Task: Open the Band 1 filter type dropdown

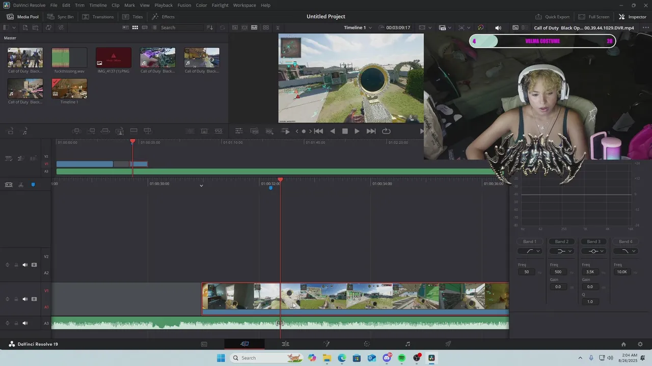Action: point(530,251)
